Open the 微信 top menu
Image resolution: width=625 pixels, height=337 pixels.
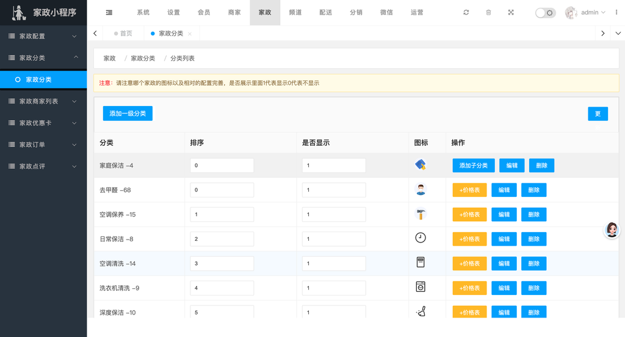coord(386,12)
